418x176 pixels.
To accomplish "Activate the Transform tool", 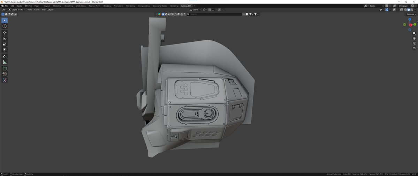I will point(5,50).
